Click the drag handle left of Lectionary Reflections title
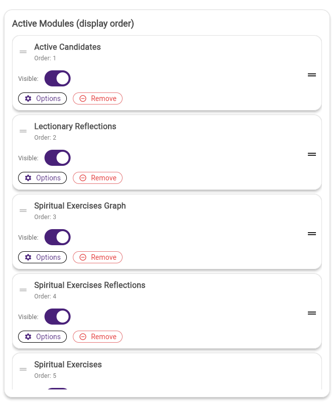The image size is (334, 406). tap(23, 131)
